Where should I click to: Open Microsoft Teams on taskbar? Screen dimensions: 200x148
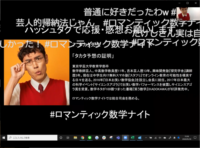118,138
